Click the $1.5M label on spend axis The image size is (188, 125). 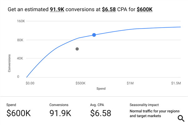point(176,83)
